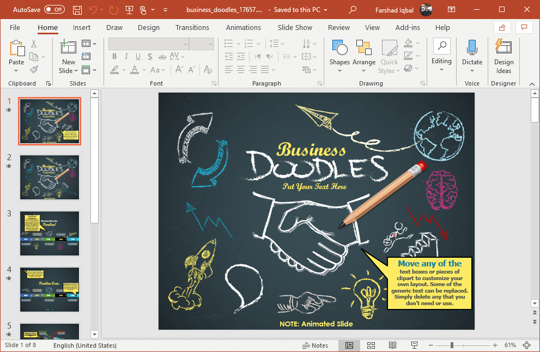Toggle AutoSave switch
The height and width of the screenshot is (352, 540).
pyautogui.click(x=54, y=10)
